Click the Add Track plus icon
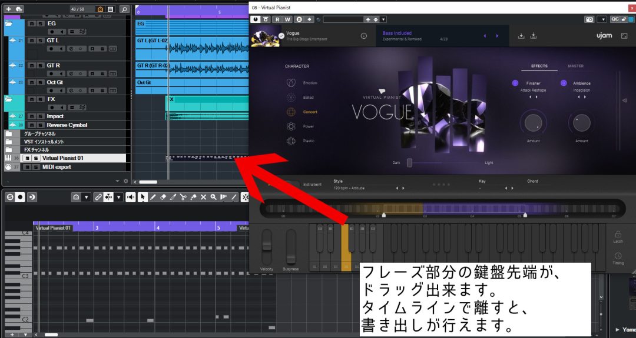 [8, 9]
